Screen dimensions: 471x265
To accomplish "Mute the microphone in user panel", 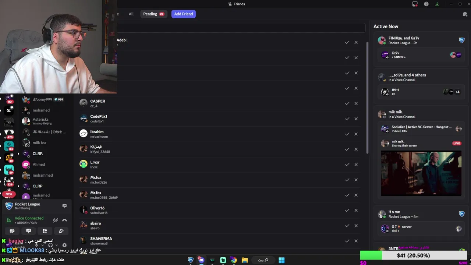I will tap(36, 245).
